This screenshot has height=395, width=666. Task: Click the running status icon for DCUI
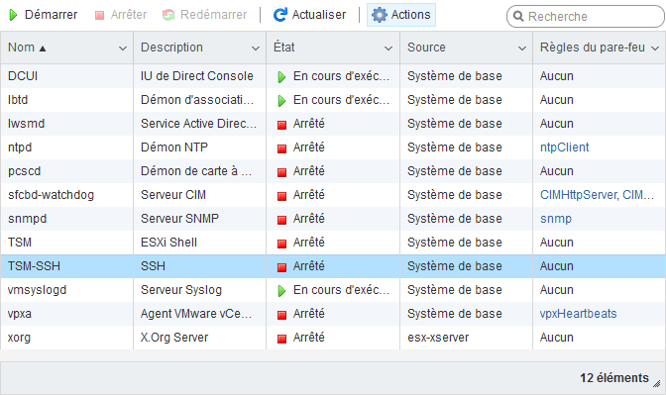pyautogui.click(x=281, y=77)
